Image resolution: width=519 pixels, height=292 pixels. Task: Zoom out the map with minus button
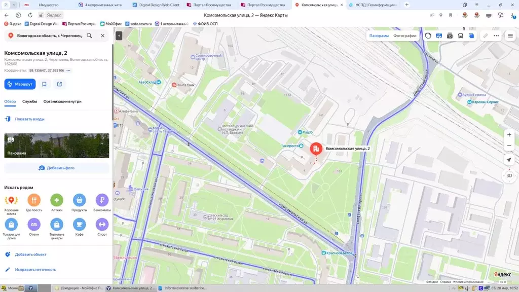509,145
